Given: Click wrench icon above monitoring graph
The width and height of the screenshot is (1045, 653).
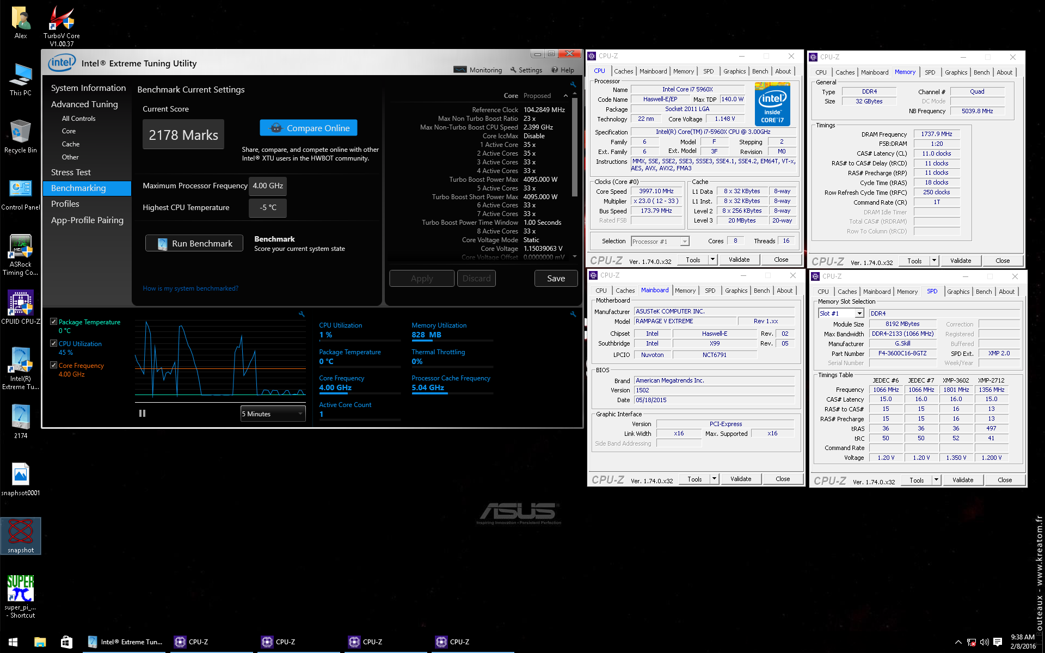Looking at the screenshot, I should point(302,314).
